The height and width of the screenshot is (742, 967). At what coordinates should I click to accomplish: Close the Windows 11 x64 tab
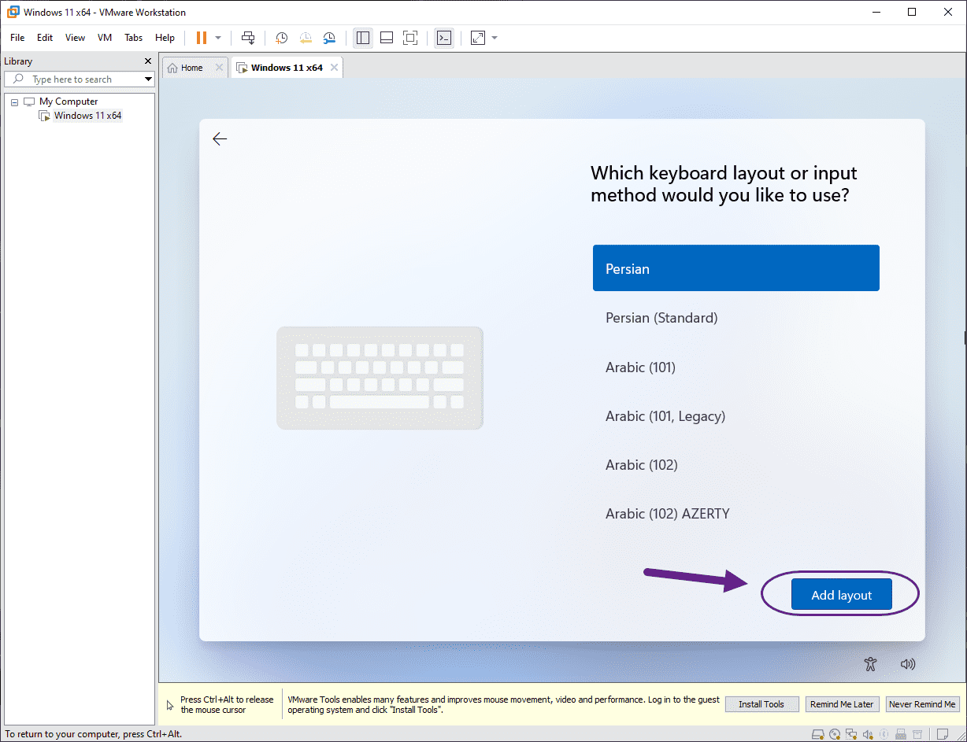point(335,68)
